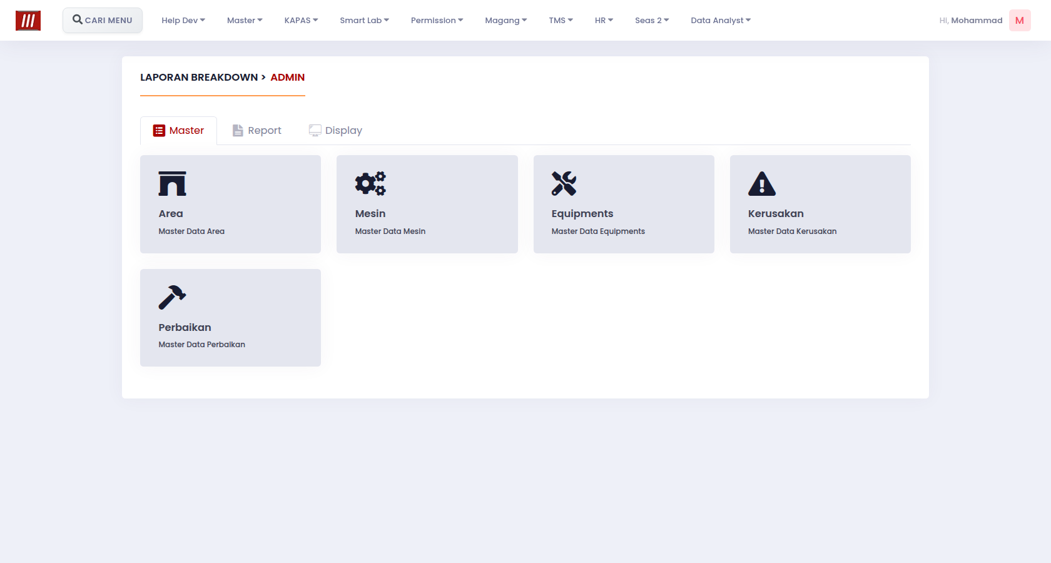
Task: Click the Master Data Area subtitle
Action: pyautogui.click(x=191, y=231)
